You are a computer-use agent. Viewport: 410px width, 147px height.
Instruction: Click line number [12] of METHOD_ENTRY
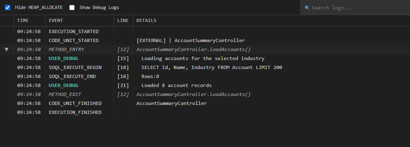click(123, 49)
